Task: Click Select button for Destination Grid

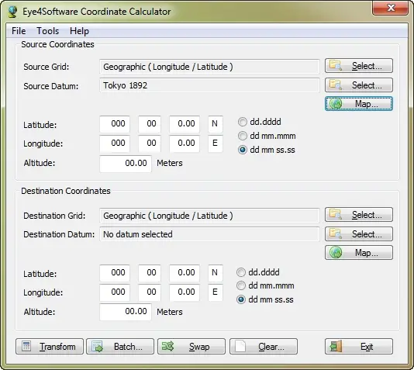Action: pyautogui.click(x=359, y=214)
